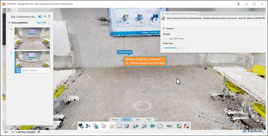The width and height of the screenshot is (268, 136).
Task: Open the Abc text dropdown arrow
Action: [173, 126]
